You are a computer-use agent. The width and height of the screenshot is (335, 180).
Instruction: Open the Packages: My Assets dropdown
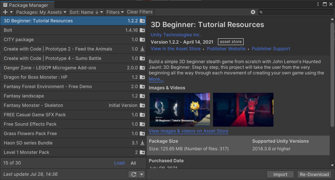tap(41, 12)
